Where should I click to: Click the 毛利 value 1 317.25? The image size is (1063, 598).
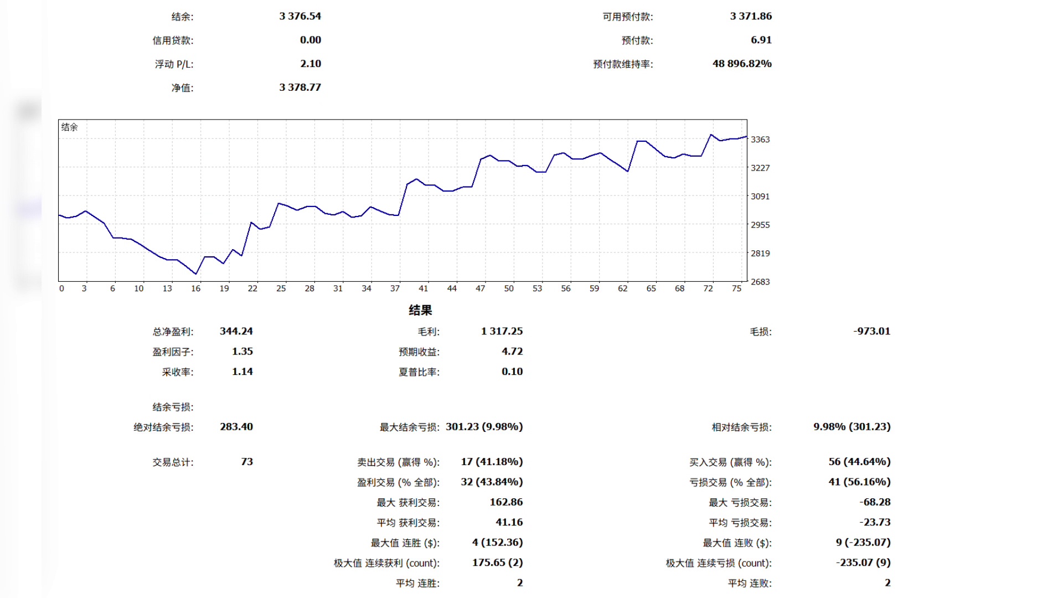(502, 331)
